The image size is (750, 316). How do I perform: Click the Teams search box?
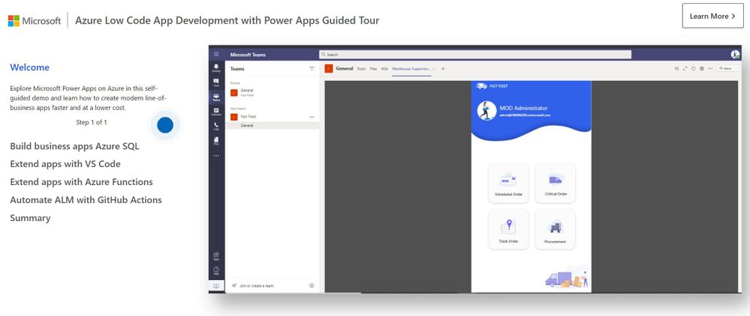[475, 55]
